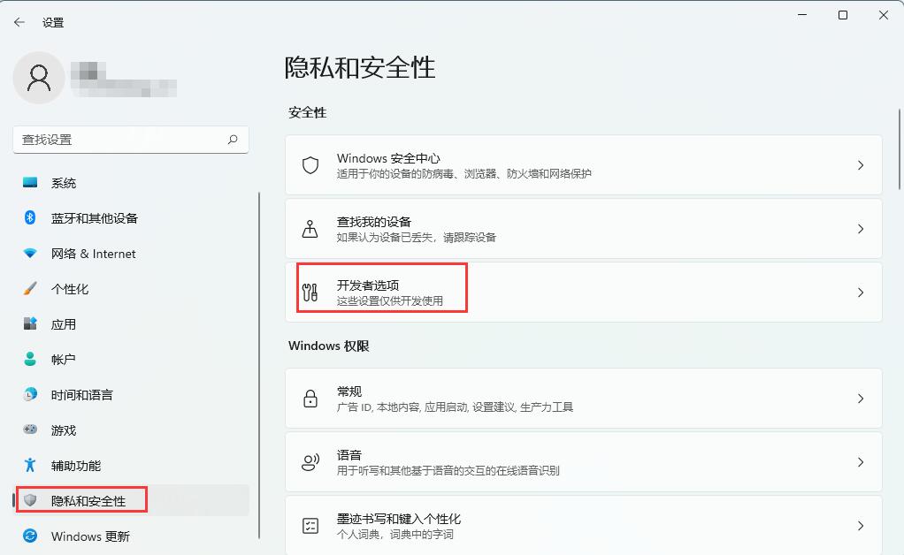
Task: Click the Windows 更新 refresh icon
Action: pyautogui.click(x=30, y=536)
